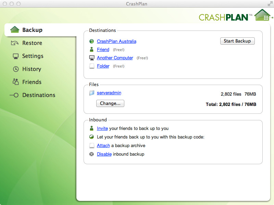Click the Invite friends link
The height and width of the screenshot is (205, 274).
(102, 129)
